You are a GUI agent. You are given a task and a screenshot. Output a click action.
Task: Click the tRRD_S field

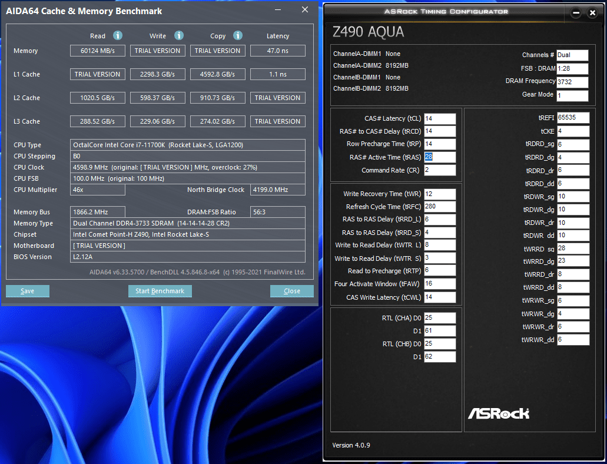[x=440, y=233]
